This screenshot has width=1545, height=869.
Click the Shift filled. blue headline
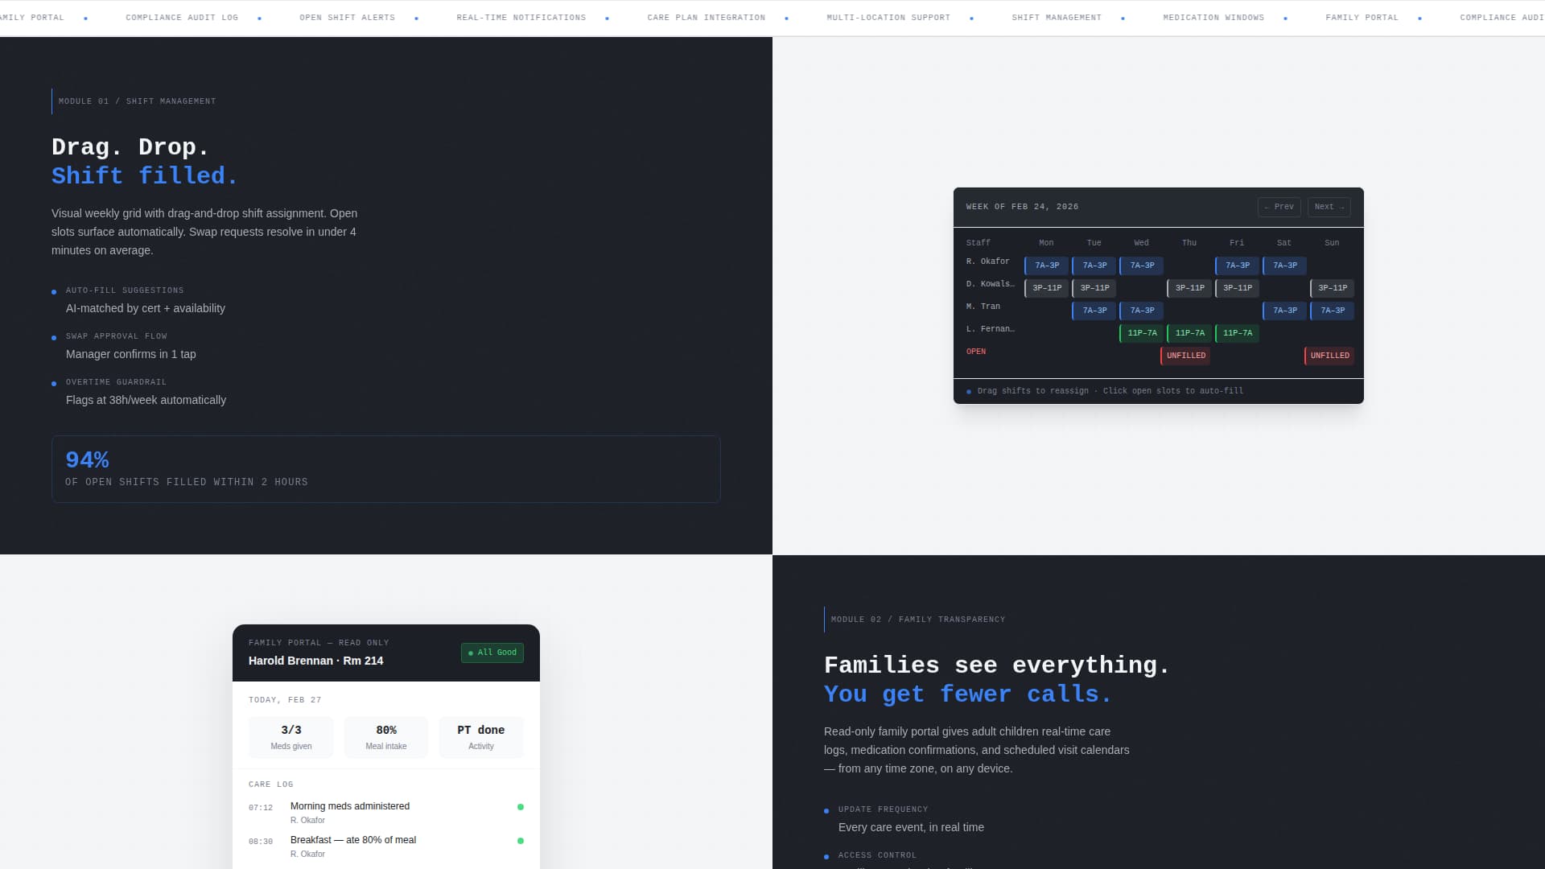click(x=145, y=176)
